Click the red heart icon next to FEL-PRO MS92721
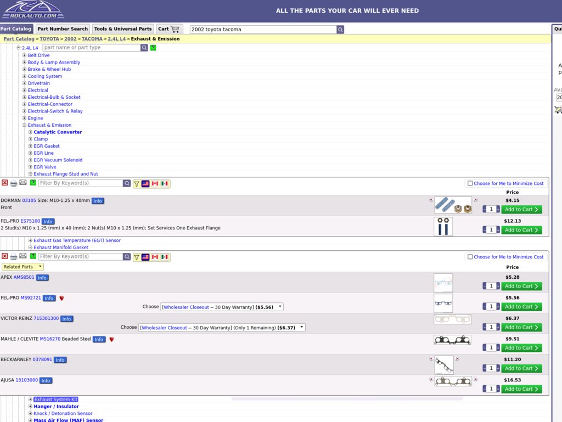The height and width of the screenshot is (422, 562). click(61, 298)
